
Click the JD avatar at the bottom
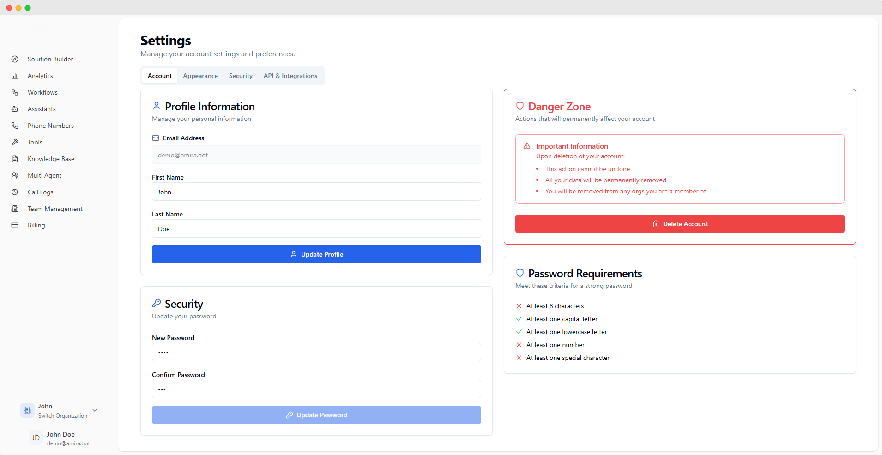coord(36,437)
